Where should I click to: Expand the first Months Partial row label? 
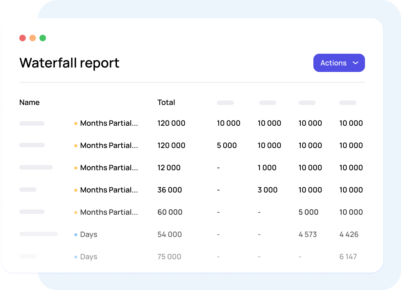click(109, 123)
